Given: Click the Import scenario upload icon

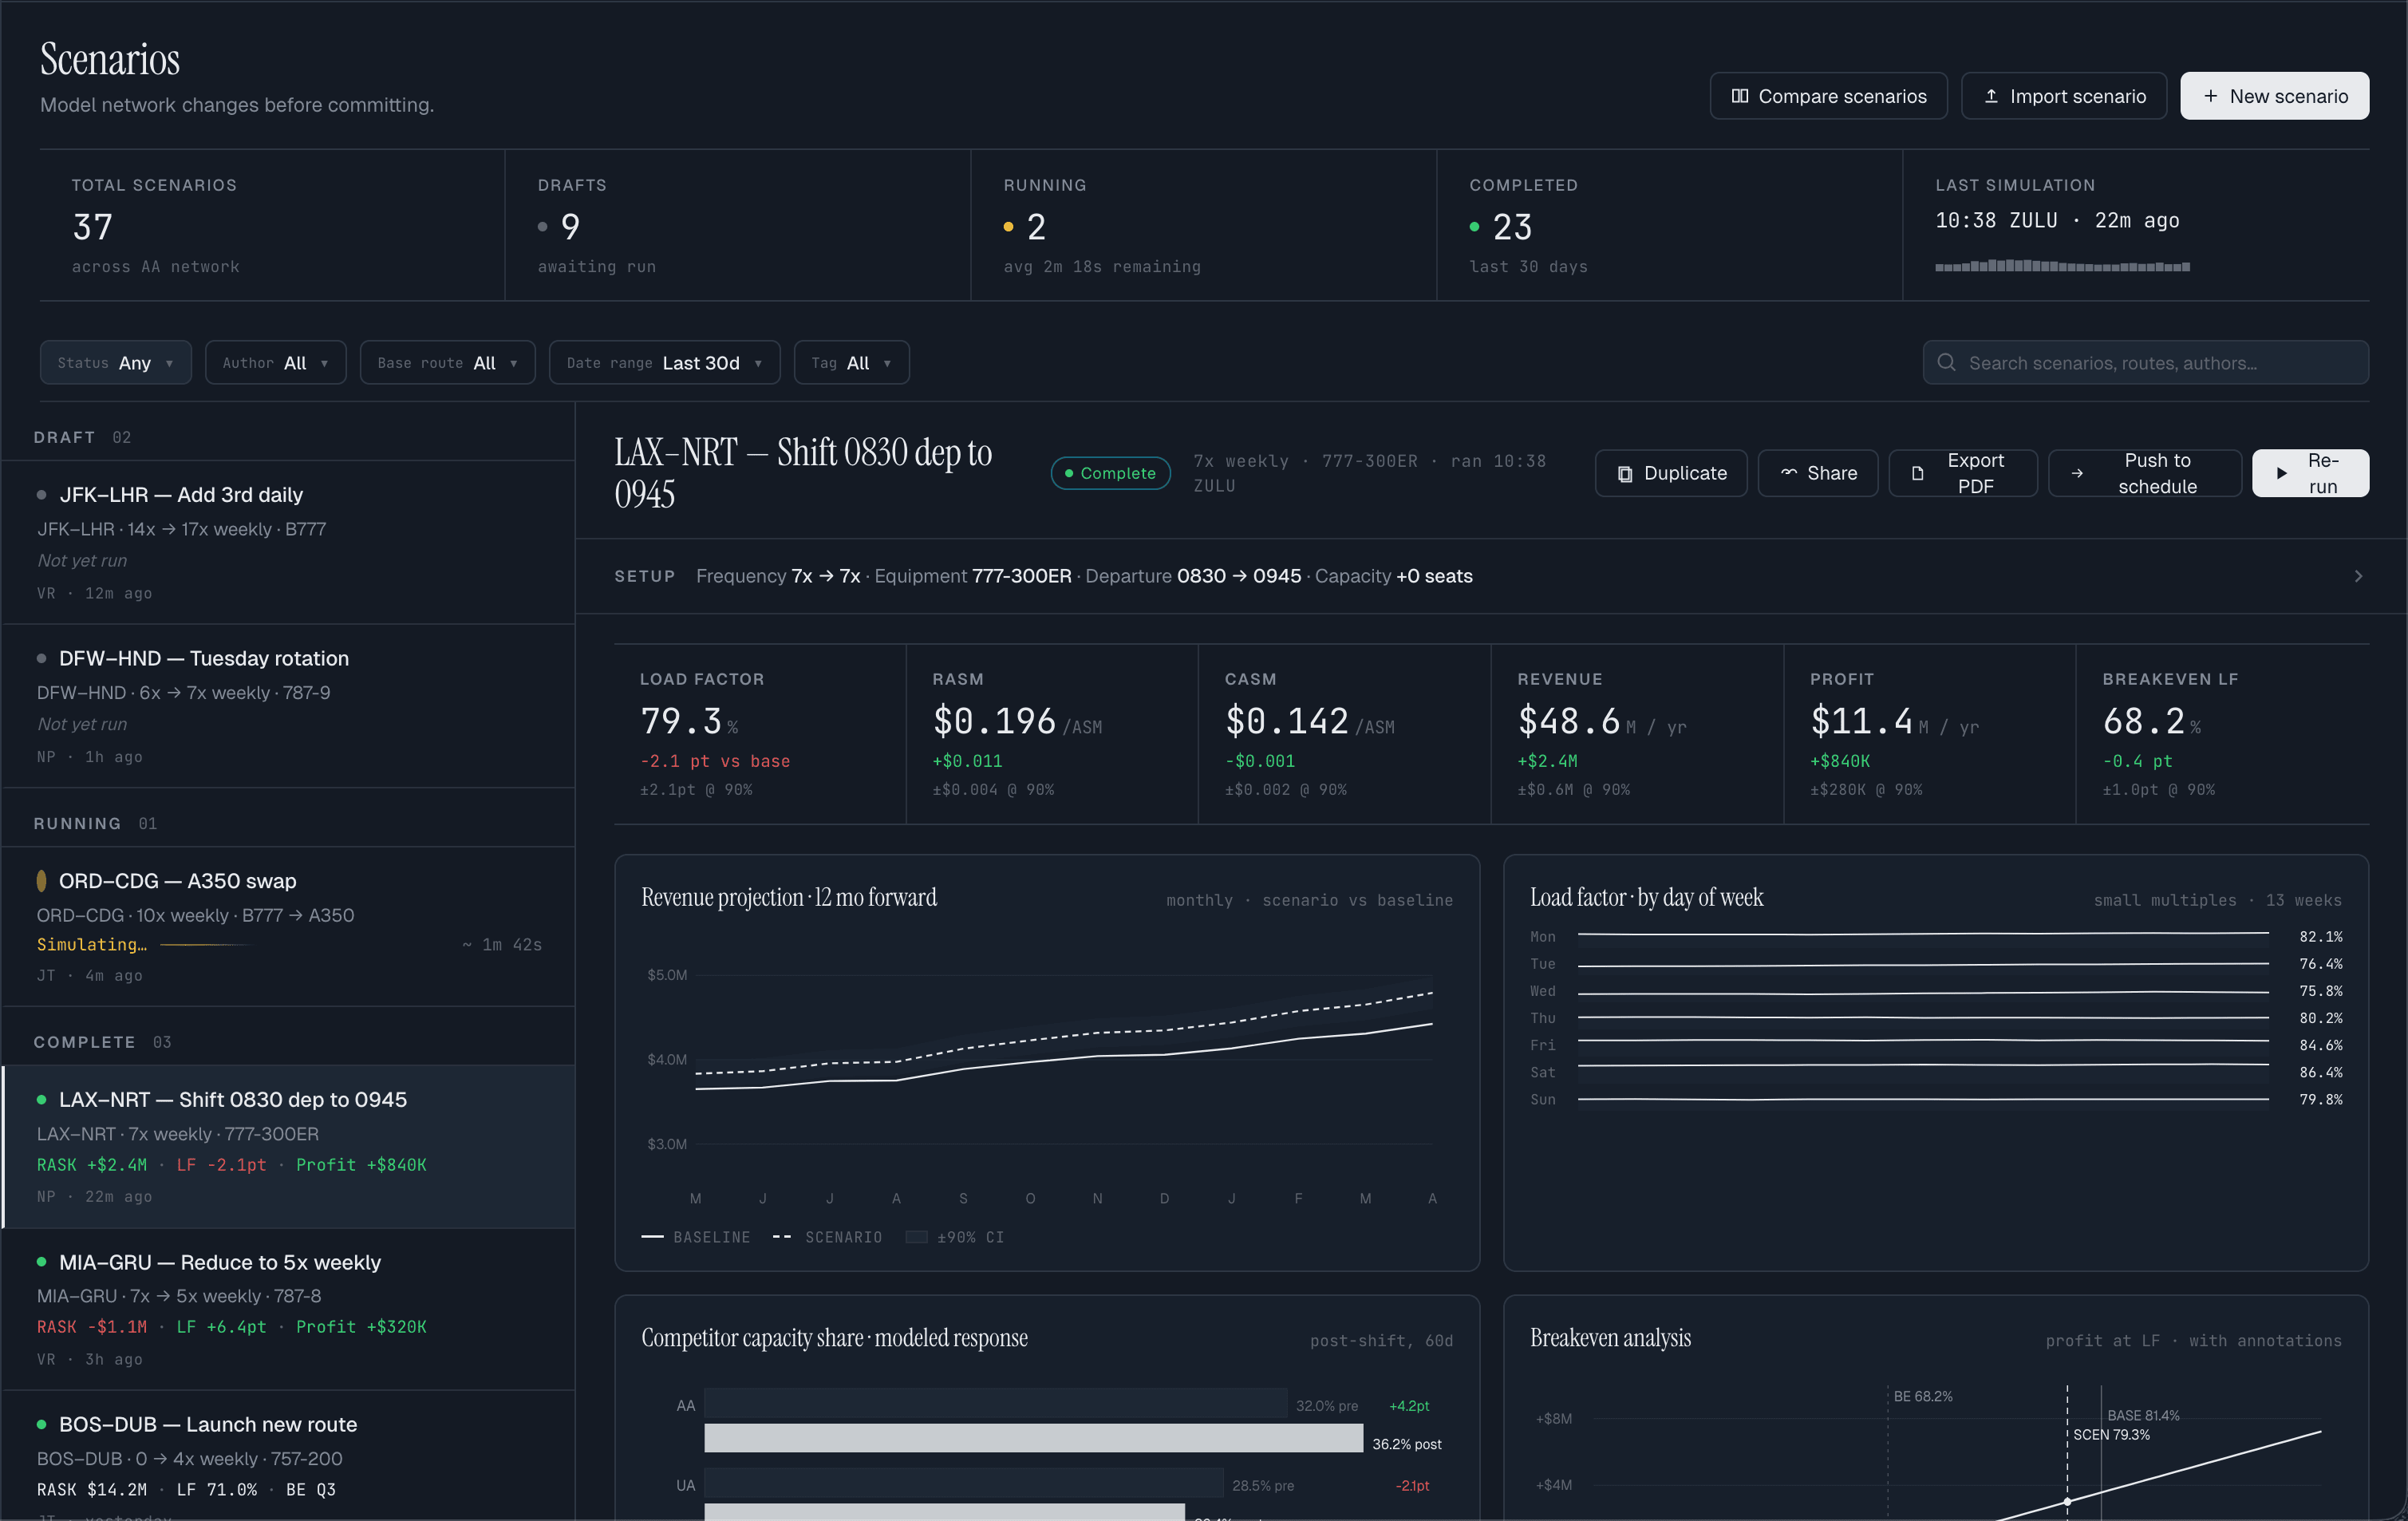Looking at the screenshot, I should pyautogui.click(x=1991, y=96).
